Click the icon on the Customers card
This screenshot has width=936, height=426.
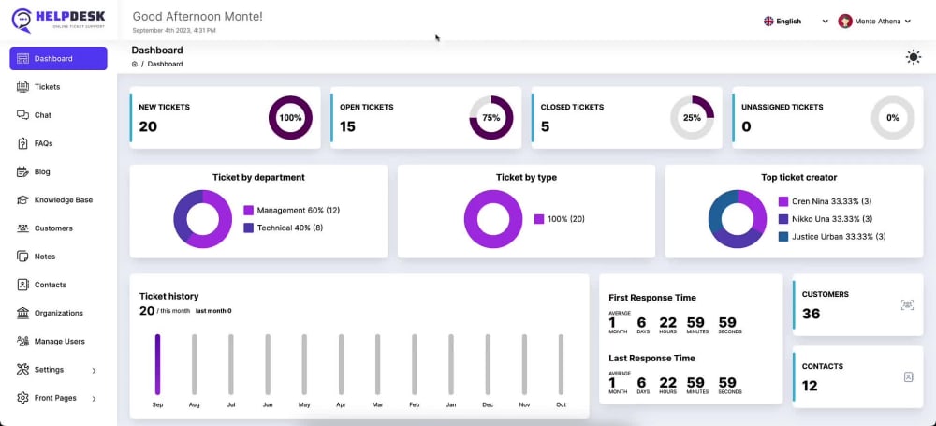point(907,304)
